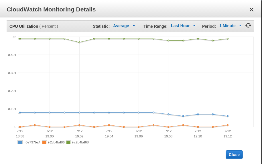Image resolution: width=262 pixels, height=164 pixels.
Task: Click green data point at 19:02
Action: pos(79,42)
